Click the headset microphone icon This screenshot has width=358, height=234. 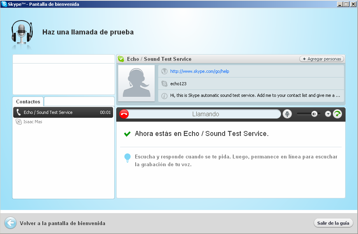coord(22,33)
